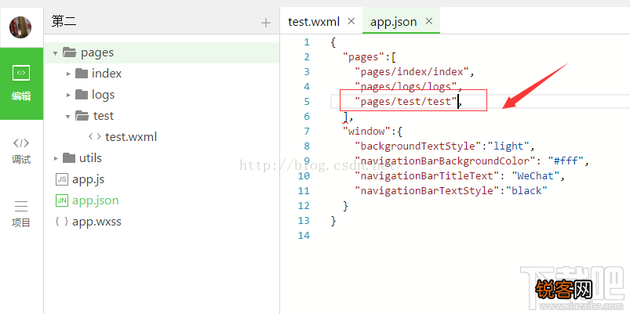
Task: Expand the utils folder arrow
Action: point(56,158)
